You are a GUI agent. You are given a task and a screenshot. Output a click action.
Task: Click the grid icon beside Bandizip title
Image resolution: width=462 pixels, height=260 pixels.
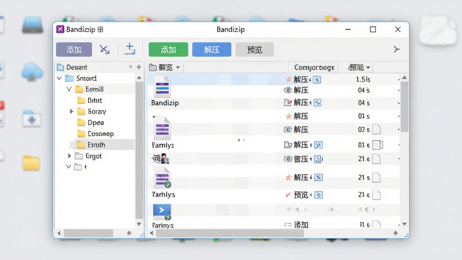click(x=101, y=29)
